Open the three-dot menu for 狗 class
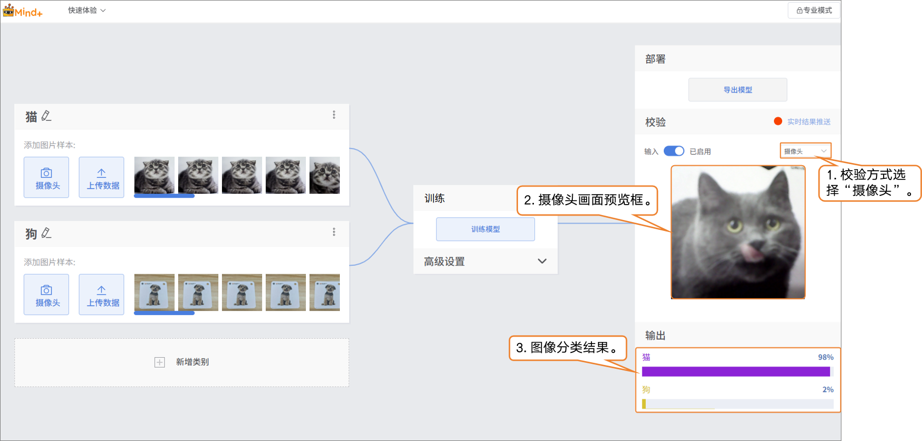The image size is (922, 441). (x=334, y=232)
